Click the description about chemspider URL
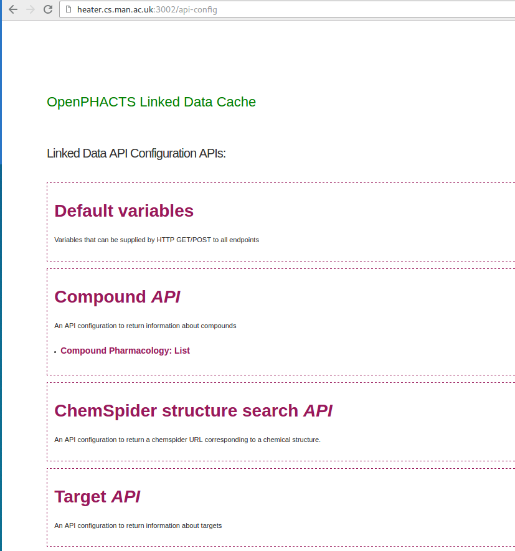This screenshot has height=551, width=515. (187, 440)
